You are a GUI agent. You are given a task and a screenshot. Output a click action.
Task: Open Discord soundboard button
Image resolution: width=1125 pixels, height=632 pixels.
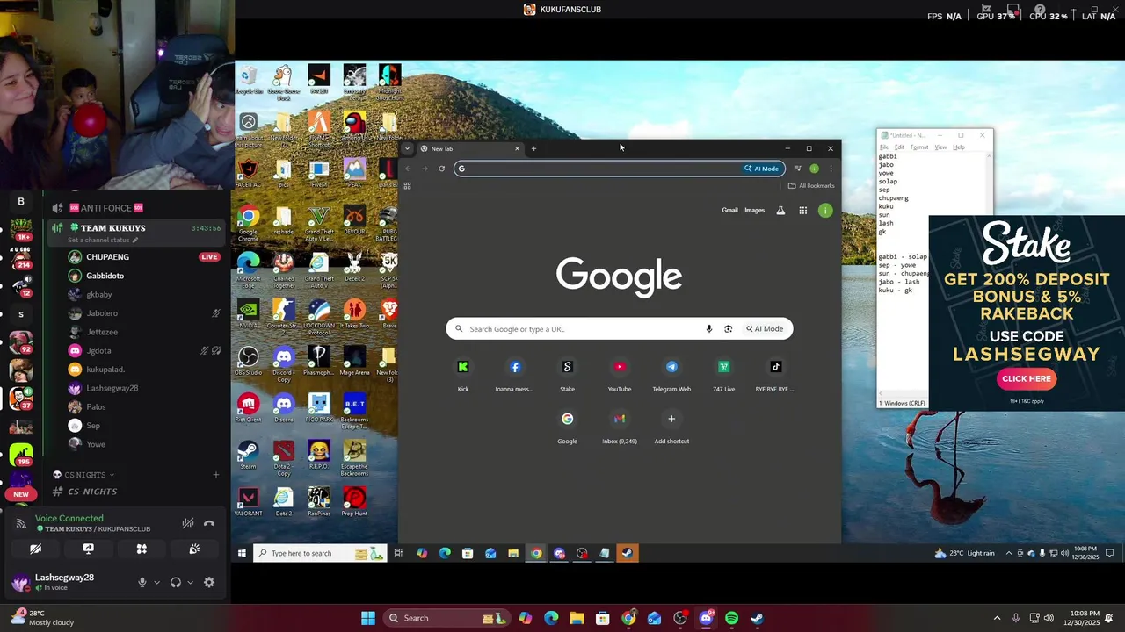click(x=194, y=549)
